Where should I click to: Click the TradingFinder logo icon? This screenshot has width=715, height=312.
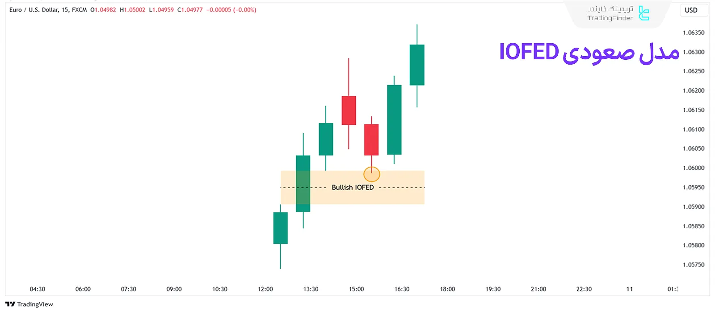click(x=643, y=13)
